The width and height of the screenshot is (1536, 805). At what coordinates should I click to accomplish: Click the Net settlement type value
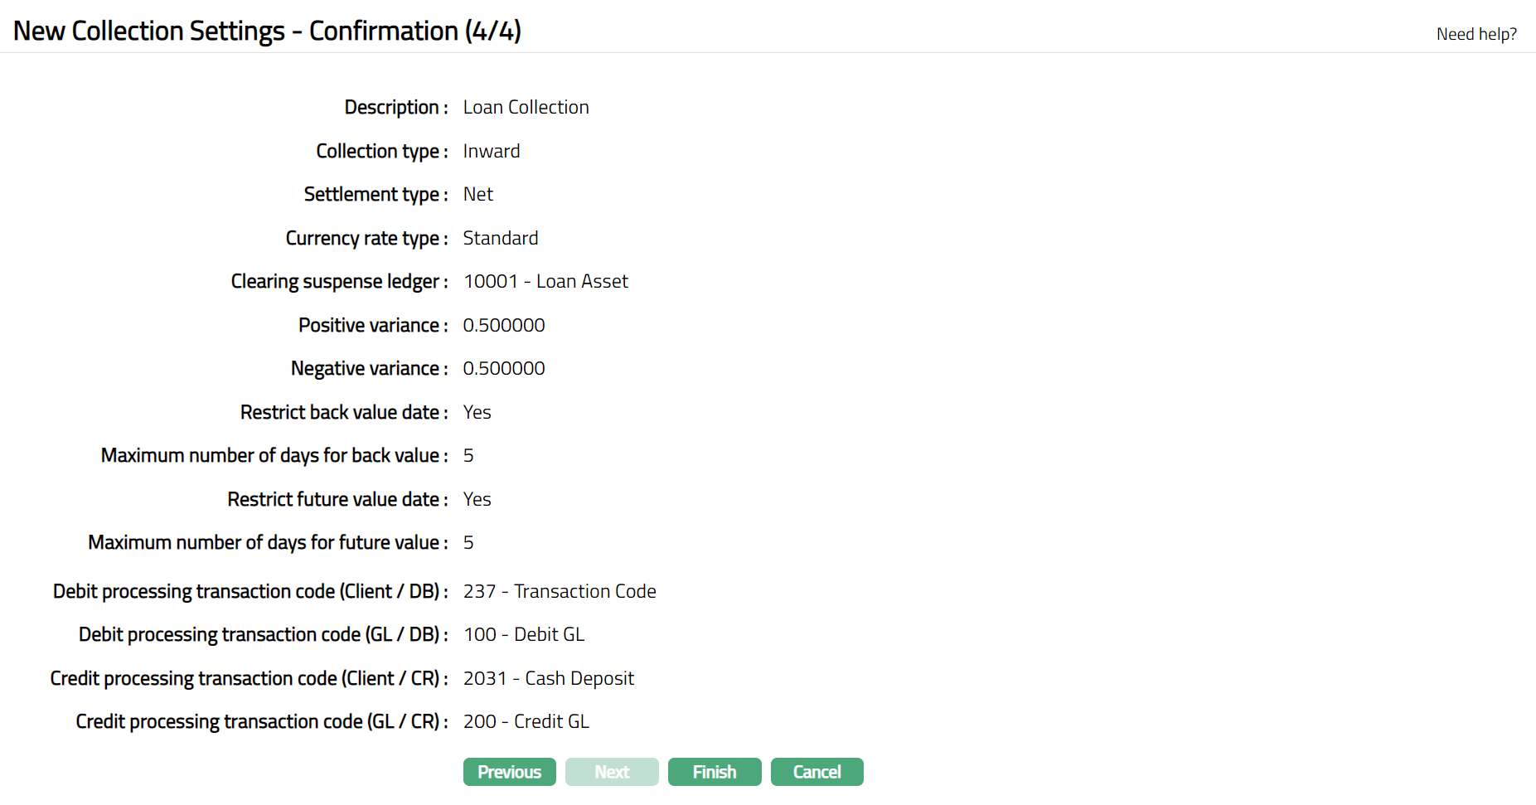point(477,194)
